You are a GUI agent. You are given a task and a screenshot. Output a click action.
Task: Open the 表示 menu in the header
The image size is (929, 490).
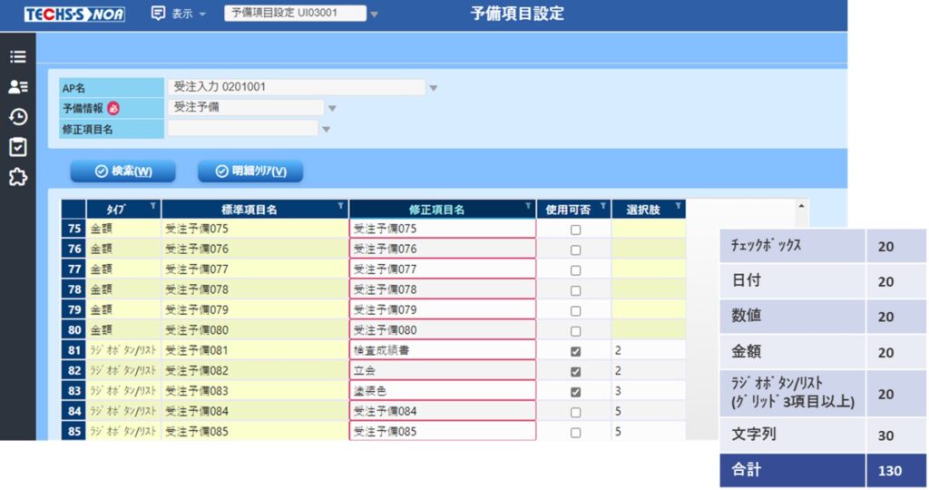(x=179, y=14)
